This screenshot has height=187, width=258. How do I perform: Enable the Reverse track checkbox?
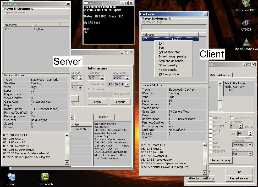[x=232, y=118]
